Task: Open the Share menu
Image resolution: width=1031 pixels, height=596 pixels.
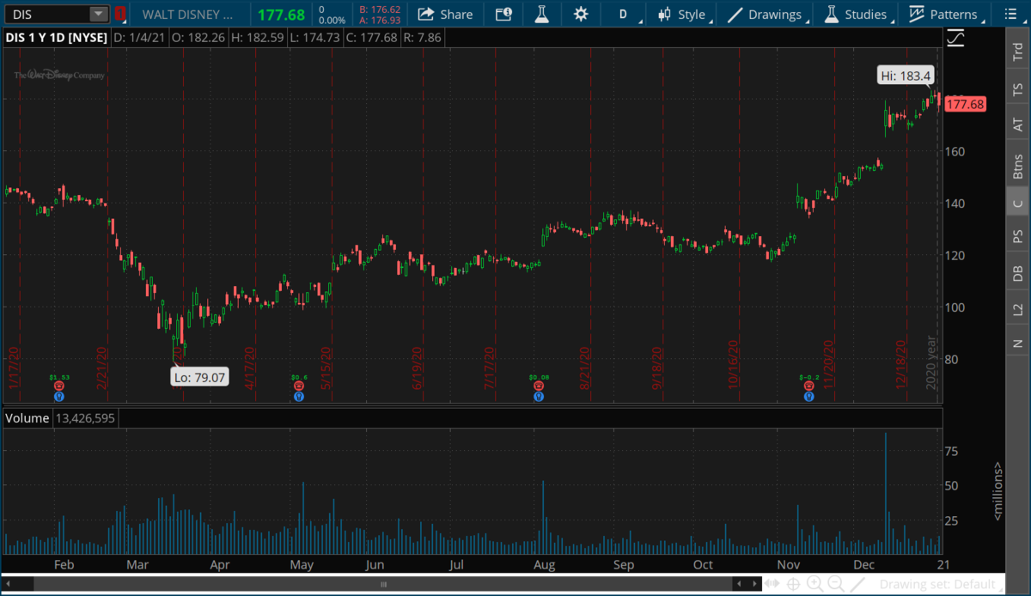Action: (x=446, y=14)
